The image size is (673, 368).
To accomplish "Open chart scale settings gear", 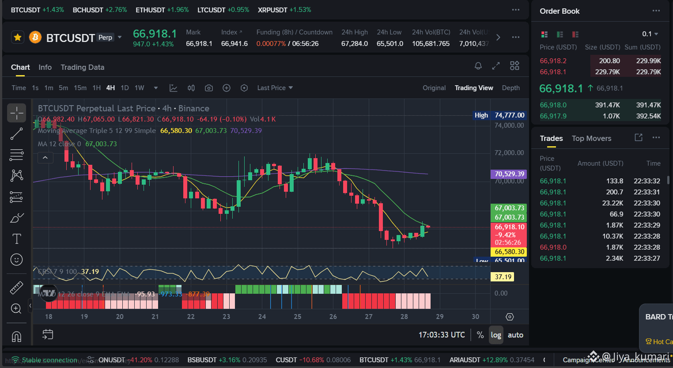I will click(510, 317).
